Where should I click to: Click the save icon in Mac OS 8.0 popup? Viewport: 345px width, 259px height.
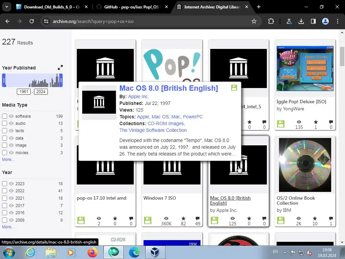point(234,88)
